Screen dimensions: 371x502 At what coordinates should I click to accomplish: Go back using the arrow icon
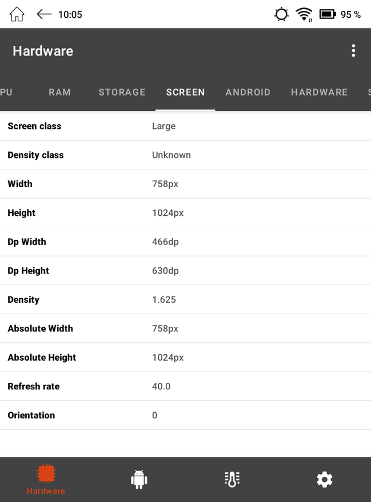[x=44, y=14]
